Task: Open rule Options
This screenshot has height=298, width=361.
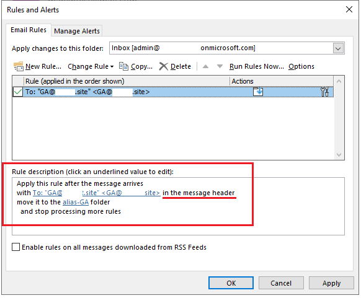Action: pyautogui.click(x=301, y=66)
